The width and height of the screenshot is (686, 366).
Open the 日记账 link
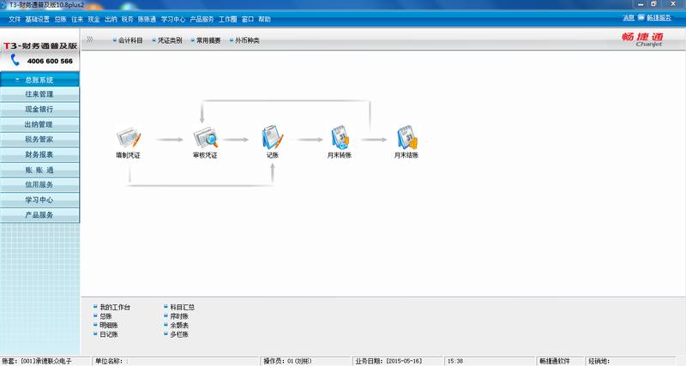(x=109, y=334)
